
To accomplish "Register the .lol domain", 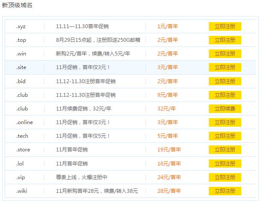I will pos(225,163).
